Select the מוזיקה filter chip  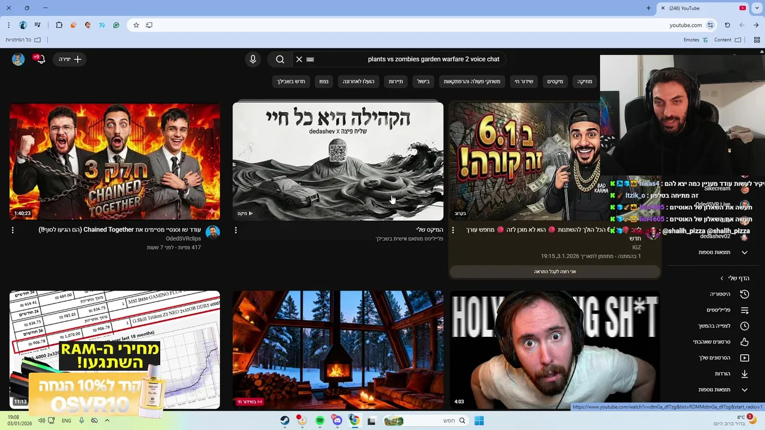(x=585, y=81)
